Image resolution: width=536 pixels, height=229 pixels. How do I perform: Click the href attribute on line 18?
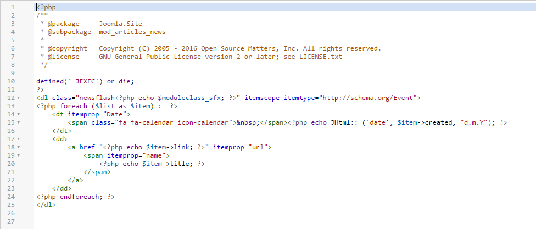87,147
